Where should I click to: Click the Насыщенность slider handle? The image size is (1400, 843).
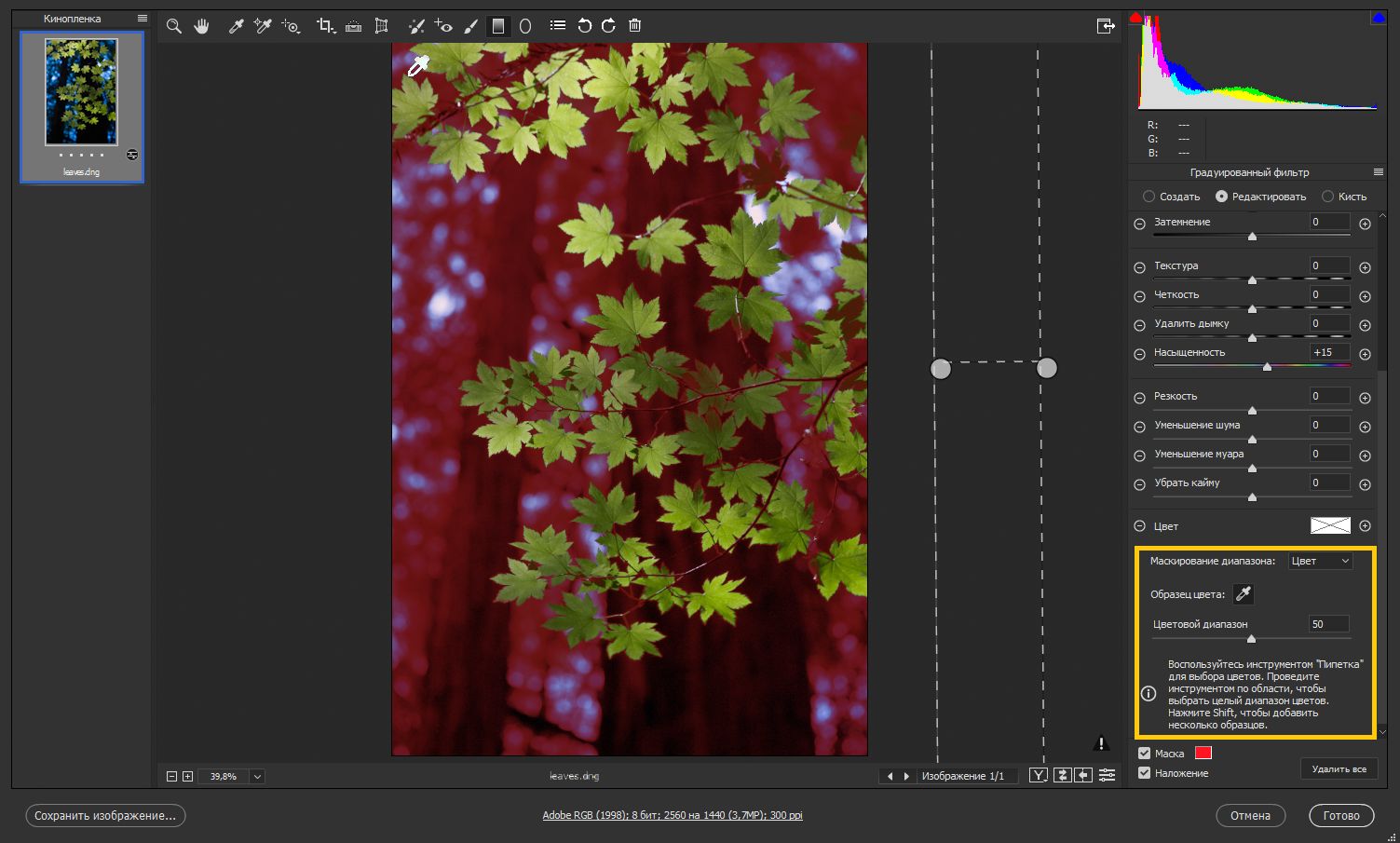1267,367
